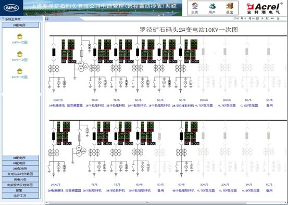Image resolution: width=288 pixels, height=205 pixels.
Task: Click the 退出 exit icon
Action: click(230, 6)
